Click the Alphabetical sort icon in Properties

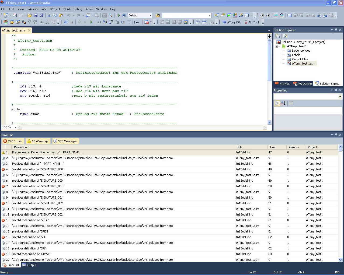click(x=283, y=103)
